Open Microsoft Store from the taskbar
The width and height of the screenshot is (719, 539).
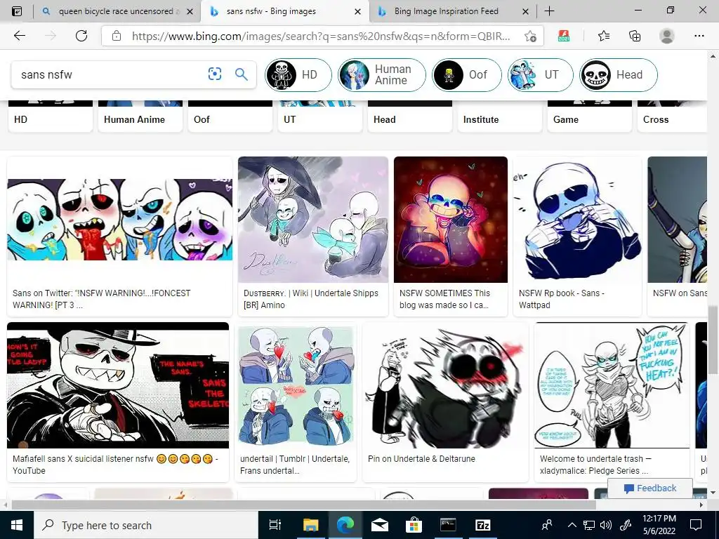coord(414,525)
